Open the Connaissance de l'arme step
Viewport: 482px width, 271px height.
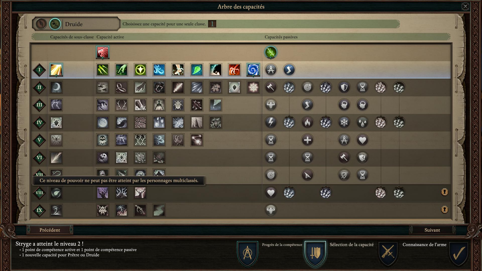pyautogui.click(x=388, y=253)
